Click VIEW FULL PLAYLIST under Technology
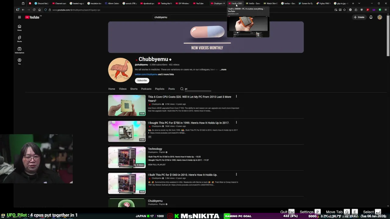Viewport: 390px width, 219px height. [x=157, y=165]
